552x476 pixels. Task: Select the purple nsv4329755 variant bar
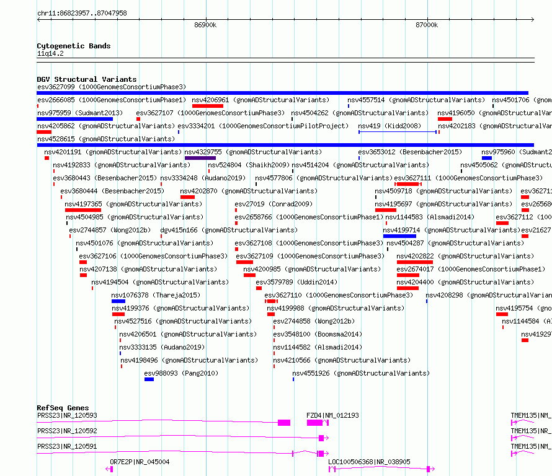[200, 158]
